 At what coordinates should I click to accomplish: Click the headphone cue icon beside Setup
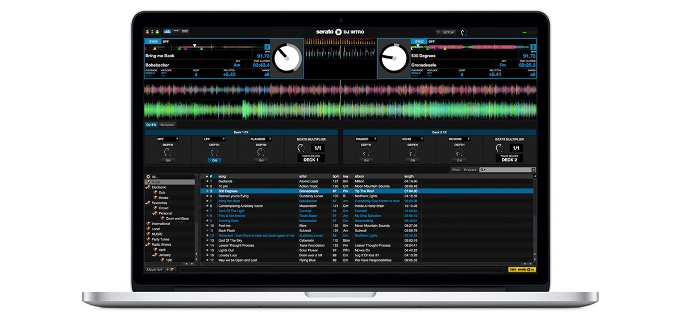click(463, 32)
